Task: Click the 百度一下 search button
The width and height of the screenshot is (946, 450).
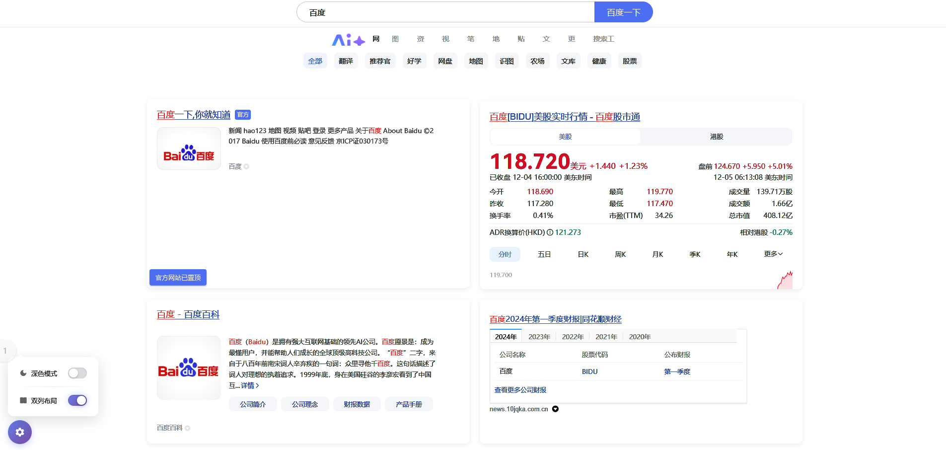Action: tap(624, 12)
